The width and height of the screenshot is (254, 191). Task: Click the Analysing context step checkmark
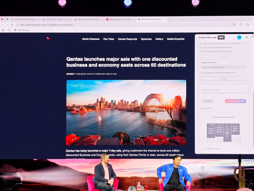pyautogui.click(x=200, y=44)
